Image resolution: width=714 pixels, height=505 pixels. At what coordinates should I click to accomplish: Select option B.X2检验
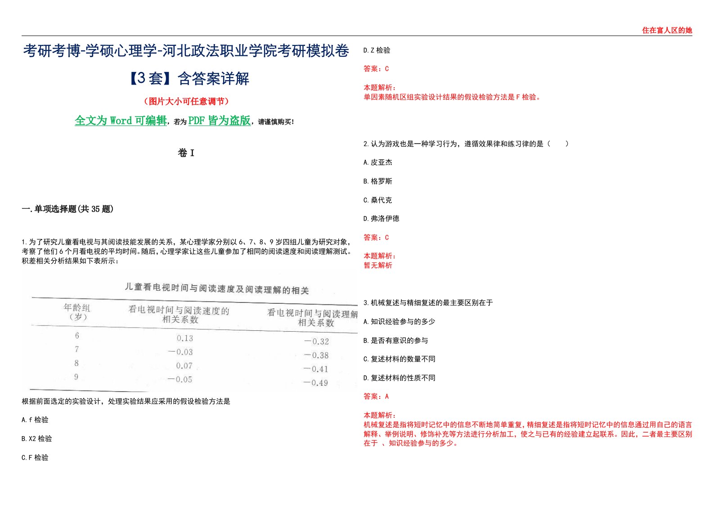(x=37, y=439)
